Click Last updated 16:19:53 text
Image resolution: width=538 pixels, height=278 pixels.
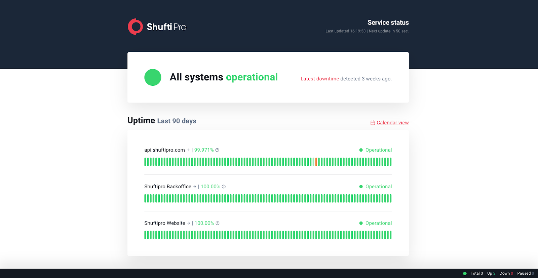345,31
